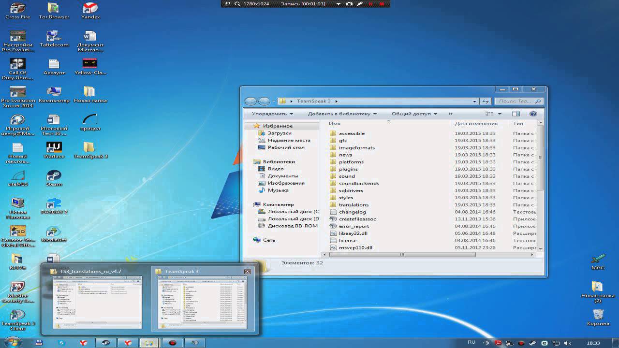Open the Tor Browser desktop icon
619x348 pixels.
(54, 11)
